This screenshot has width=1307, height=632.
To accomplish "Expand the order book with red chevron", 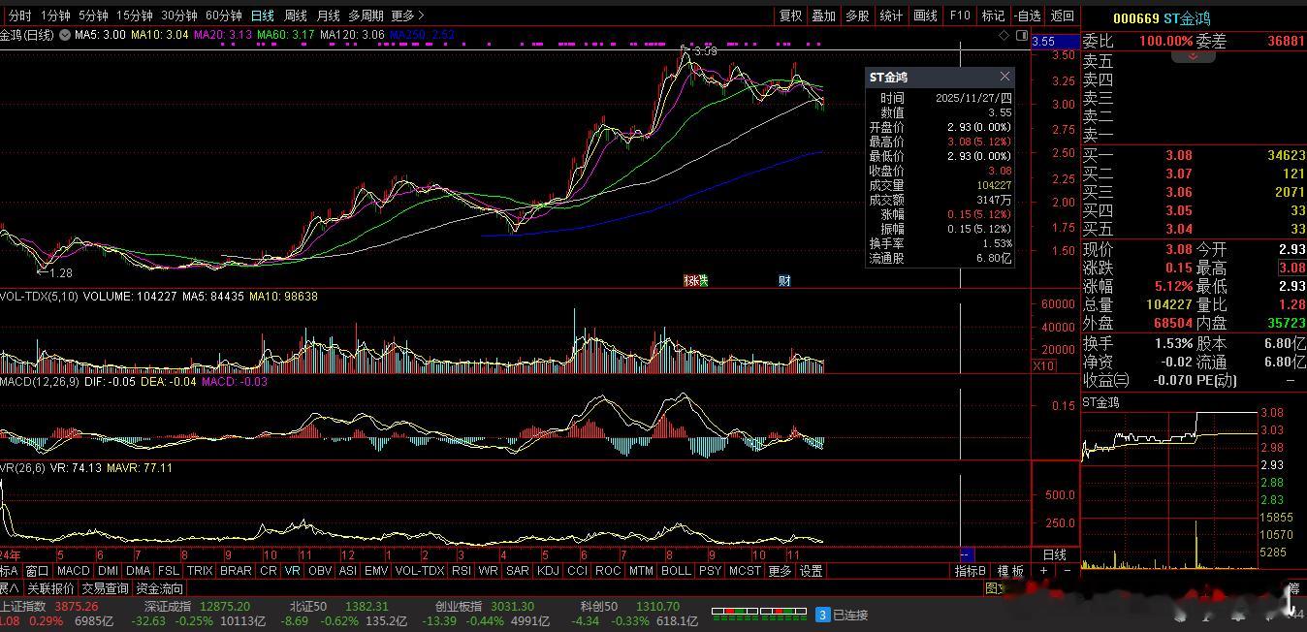I will [x=1194, y=57].
